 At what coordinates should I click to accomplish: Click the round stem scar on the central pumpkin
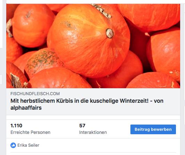[110, 33]
